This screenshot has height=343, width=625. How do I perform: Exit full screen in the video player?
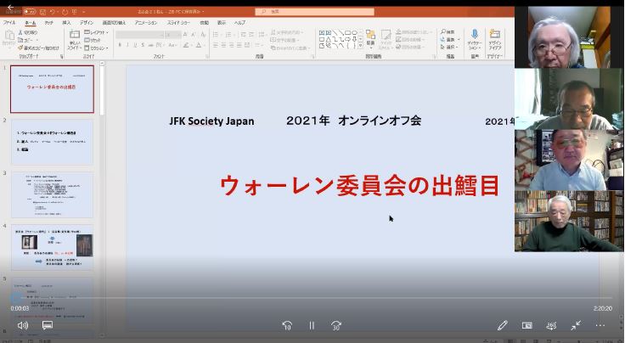(x=576, y=325)
